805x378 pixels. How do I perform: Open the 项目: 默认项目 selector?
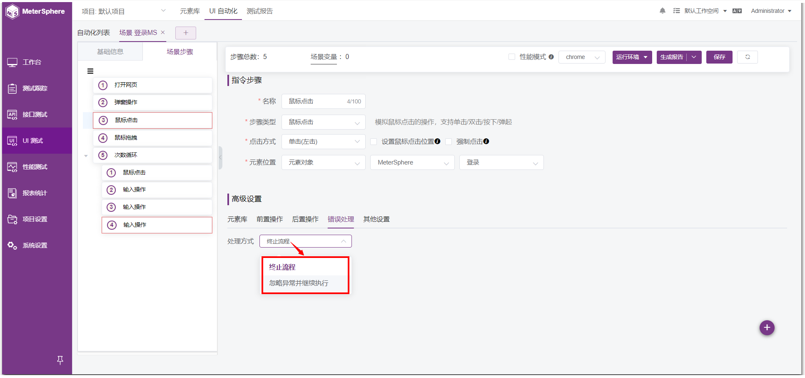[x=124, y=11]
